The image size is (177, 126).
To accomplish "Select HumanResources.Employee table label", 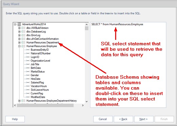I will click(x=41, y=46).
